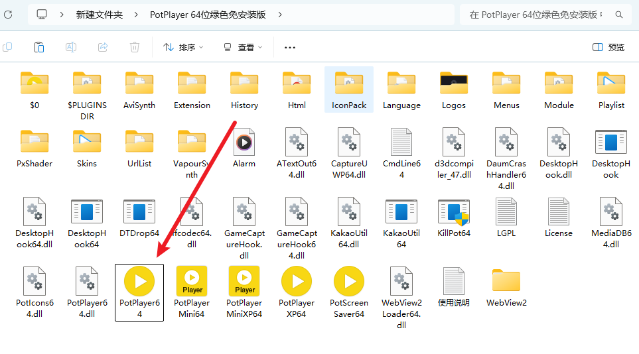Open the three-dot more options menu

point(290,48)
